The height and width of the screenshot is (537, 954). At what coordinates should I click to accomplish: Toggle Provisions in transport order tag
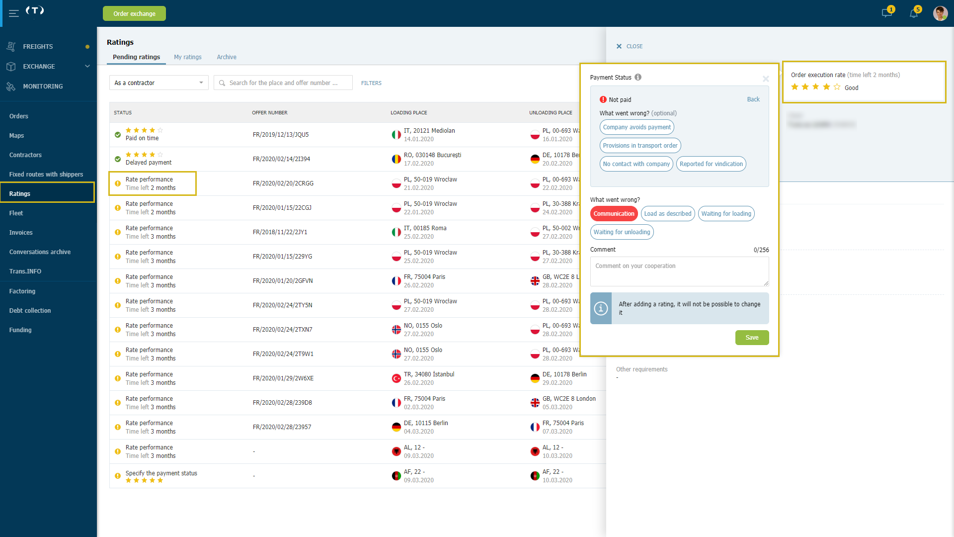pyautogui.click(x=640, y=146)
